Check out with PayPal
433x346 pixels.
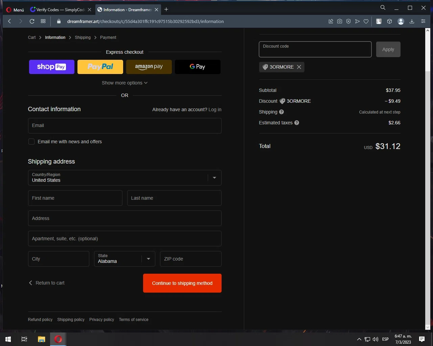coord(100,67)
